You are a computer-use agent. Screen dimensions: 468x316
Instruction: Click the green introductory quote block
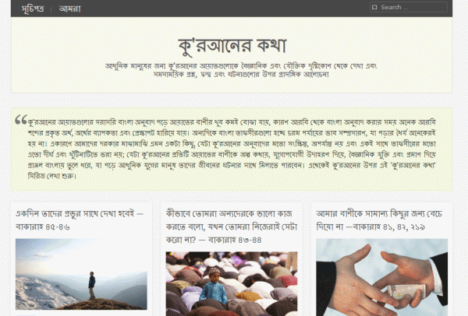coord(232,149)
